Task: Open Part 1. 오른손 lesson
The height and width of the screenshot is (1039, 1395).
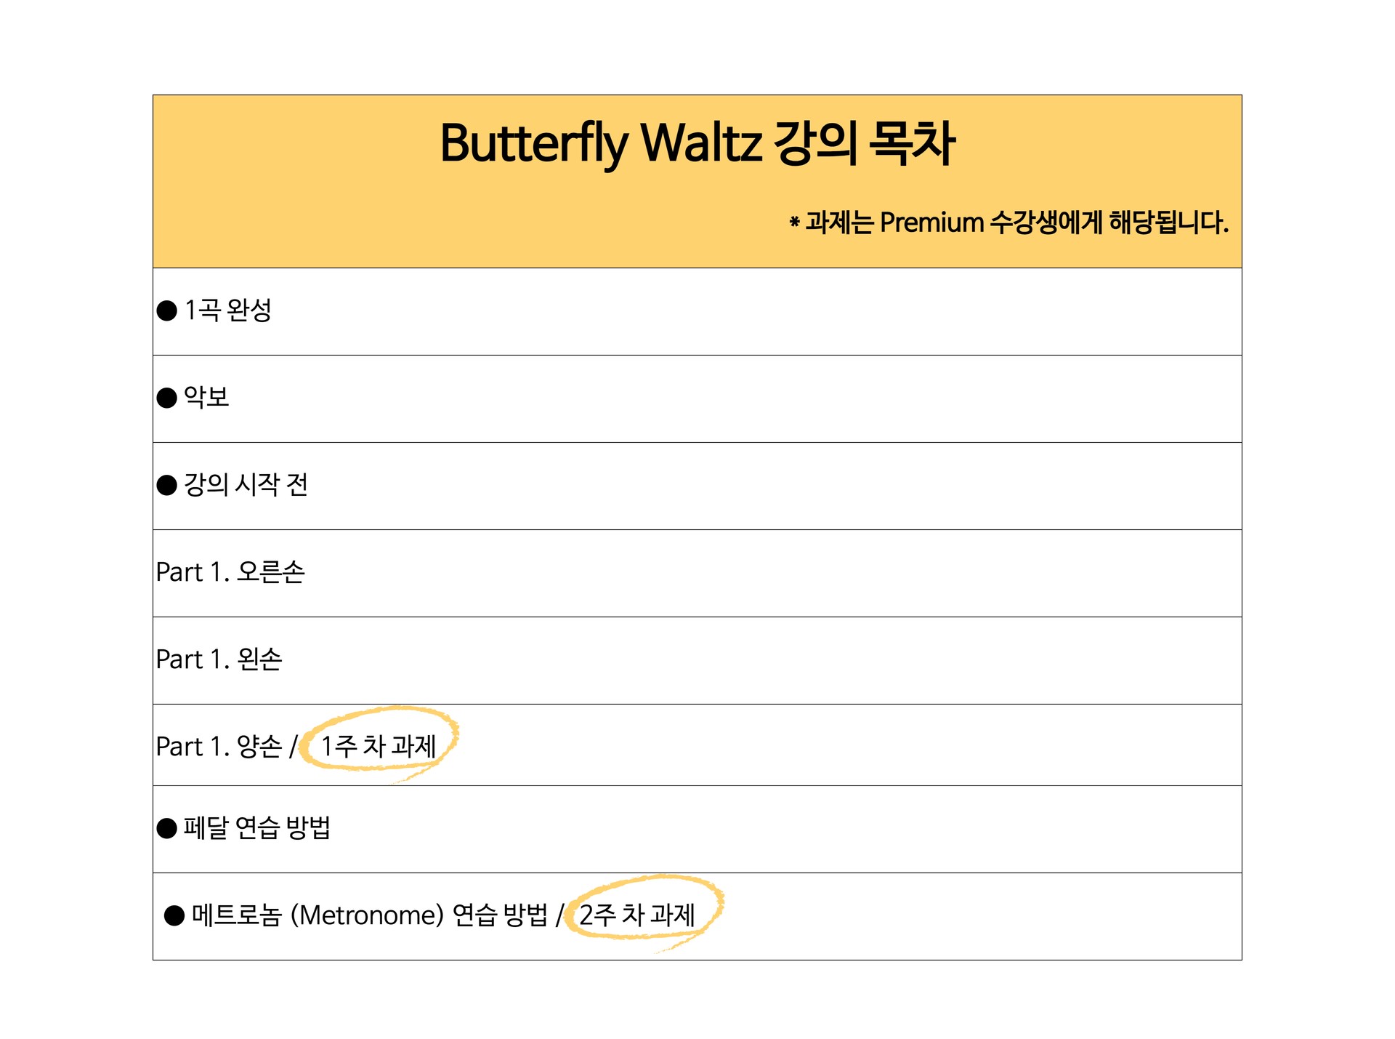Action: coord(230,572)
